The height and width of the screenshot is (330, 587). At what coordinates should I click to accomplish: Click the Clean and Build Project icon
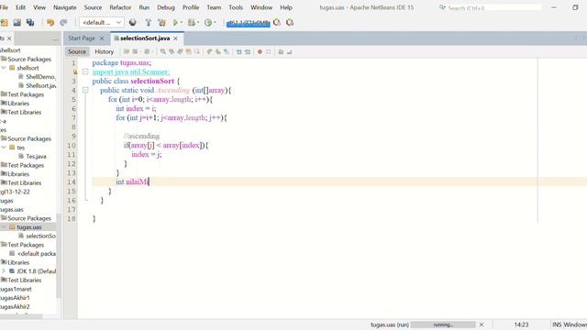pyautogui.click(x=161, y=23)
